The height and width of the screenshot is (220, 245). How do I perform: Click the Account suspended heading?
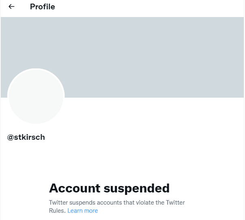click(109, 188)
